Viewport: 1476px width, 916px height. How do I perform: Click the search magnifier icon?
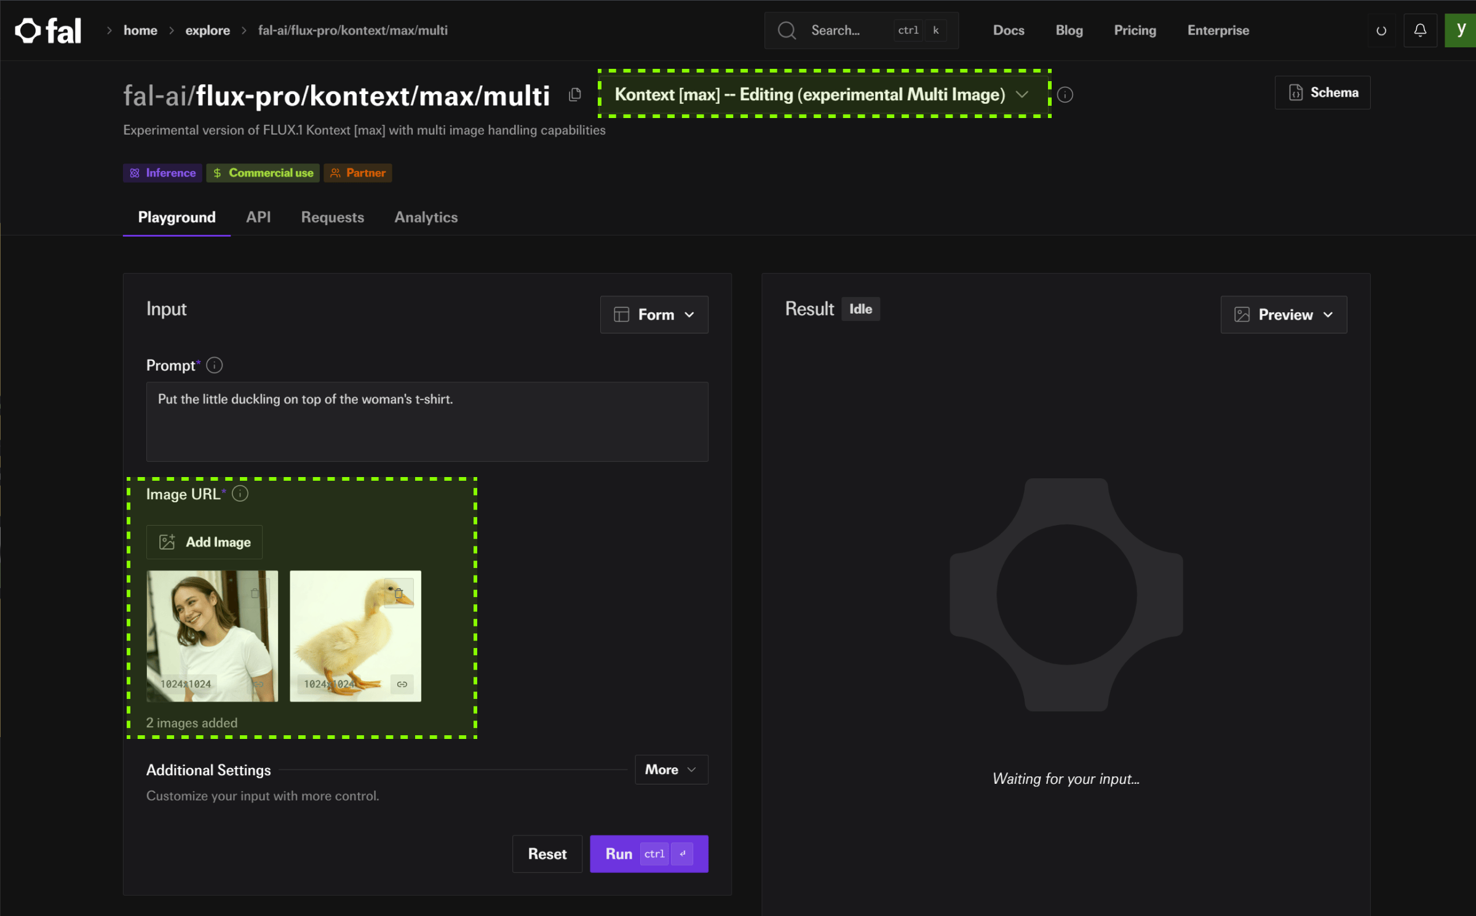click(x=787, y=30)
